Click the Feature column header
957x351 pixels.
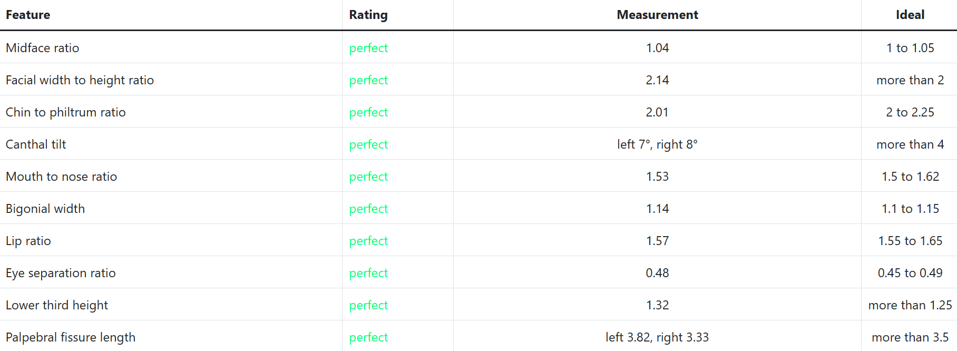point(28,15)
